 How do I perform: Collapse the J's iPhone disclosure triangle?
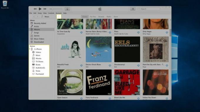(30, 49)
